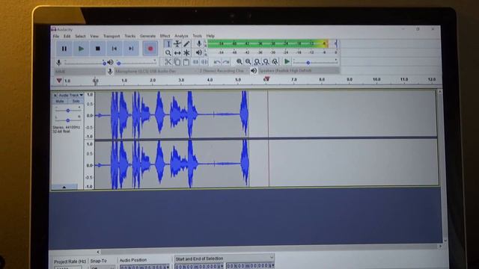Select the Time Shift tool
This screenshot has height=269, width=479.
click(177, 53)
